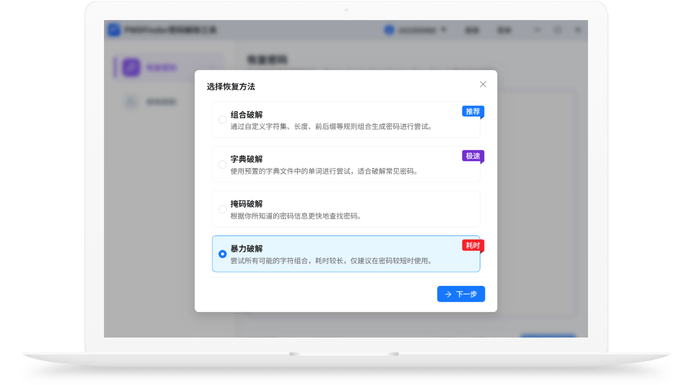
Task: Click the blue user avatar in title bar
Action: tap(389, 30)
